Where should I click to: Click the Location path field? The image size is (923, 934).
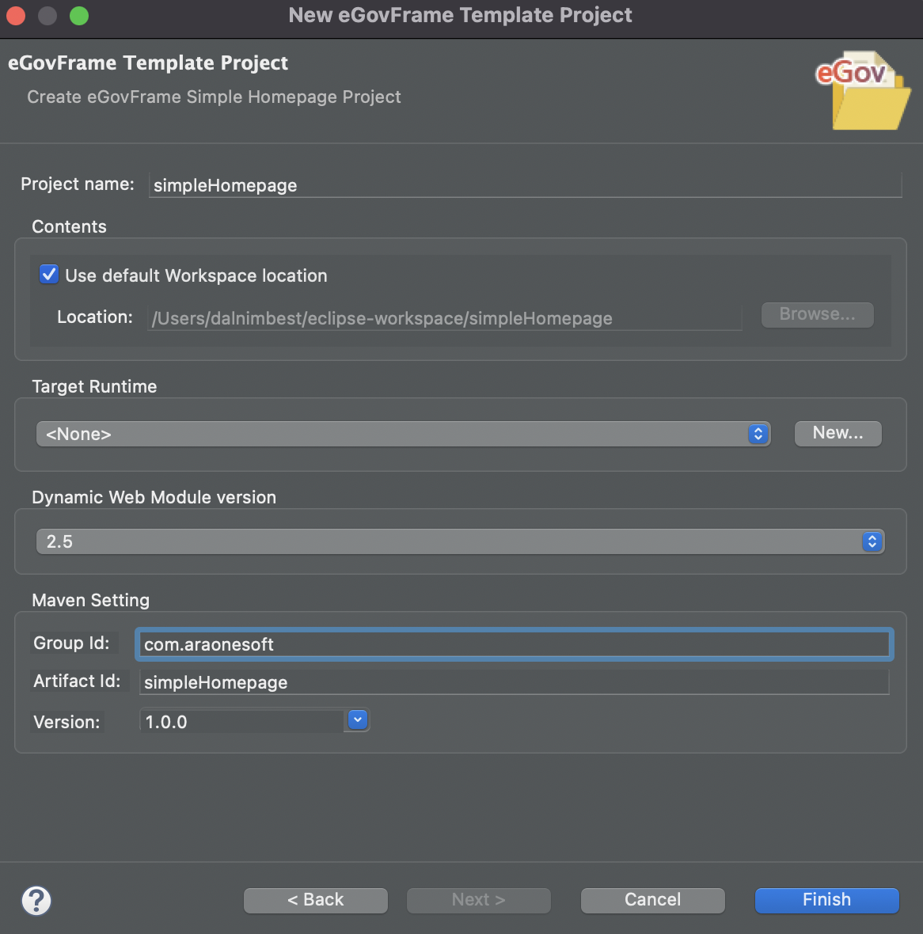445,318
